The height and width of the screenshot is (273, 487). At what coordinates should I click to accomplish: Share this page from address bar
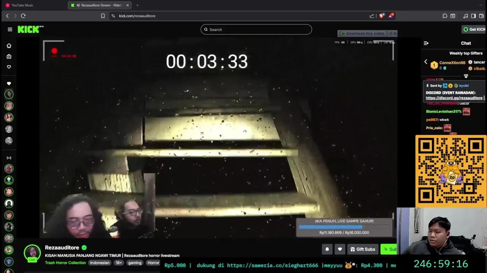pos(372,16)
